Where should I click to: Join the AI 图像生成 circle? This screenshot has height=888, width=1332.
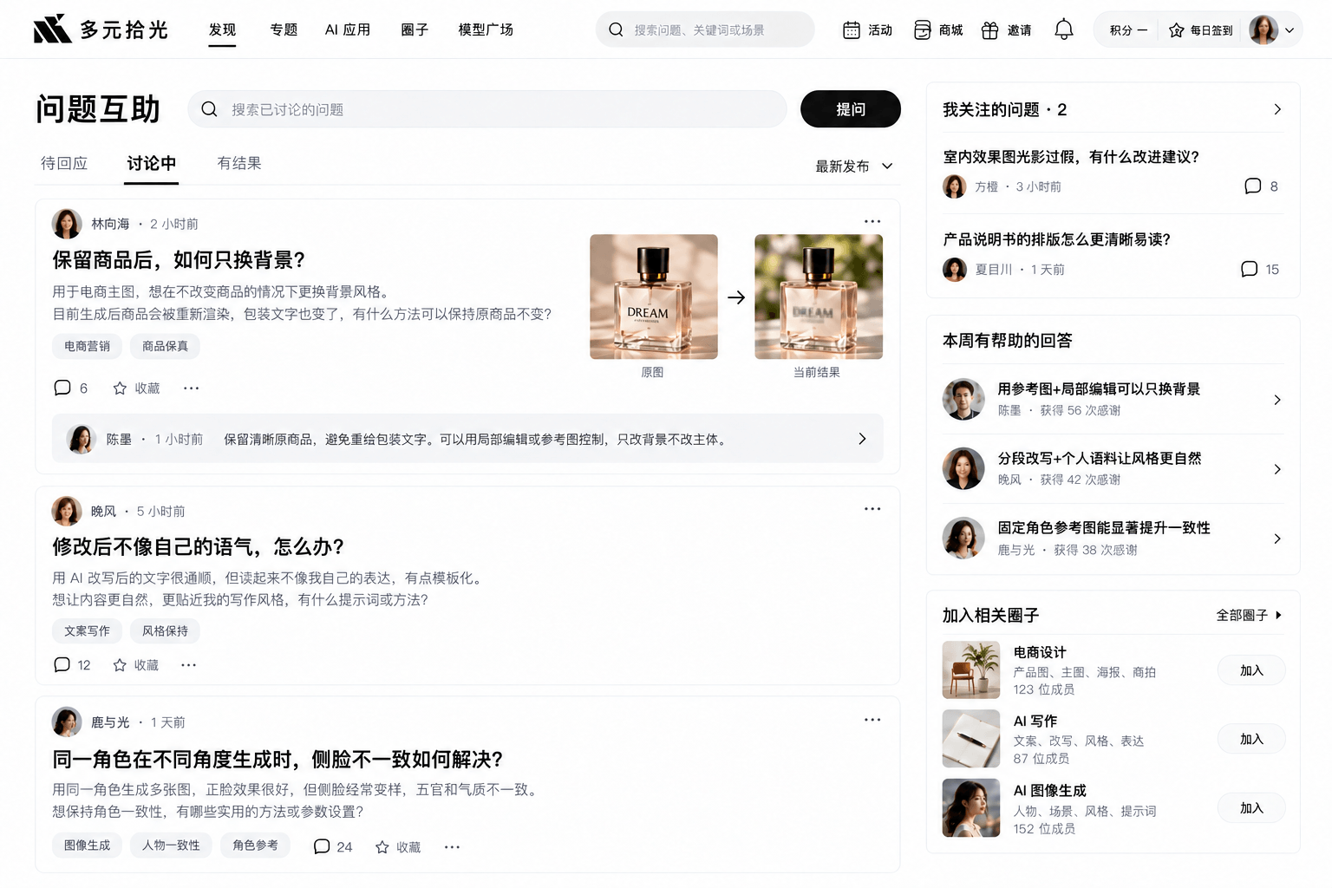point(1251,808)
